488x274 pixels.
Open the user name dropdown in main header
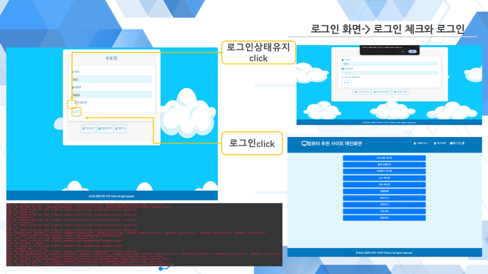(421, 144)
